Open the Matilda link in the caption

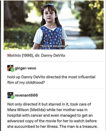tap(14, 56)
